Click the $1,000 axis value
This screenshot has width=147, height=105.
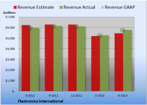(10, 81)
